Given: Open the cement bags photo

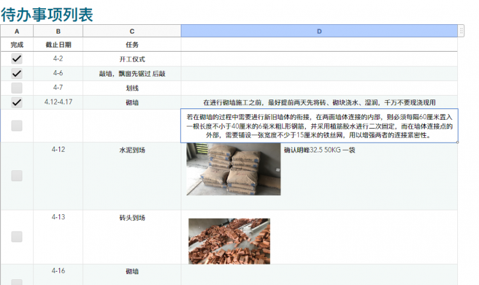Looking at the screenshot, I should [233, 169].
